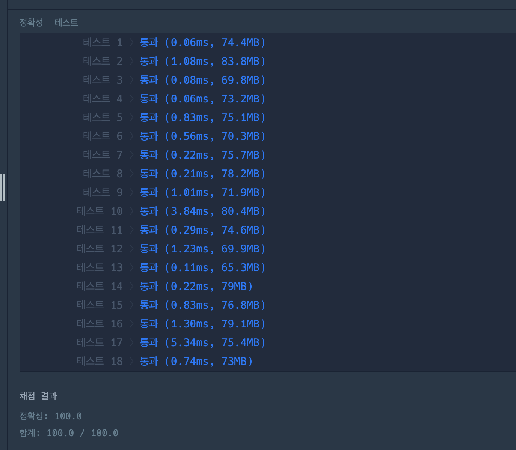Click the 합계: 100.0 / 100.0 line

(69, 433)
